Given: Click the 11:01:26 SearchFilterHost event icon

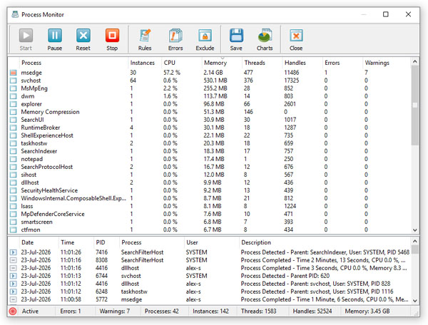Looking at the screenshot, I should click(x=13, y=252).
